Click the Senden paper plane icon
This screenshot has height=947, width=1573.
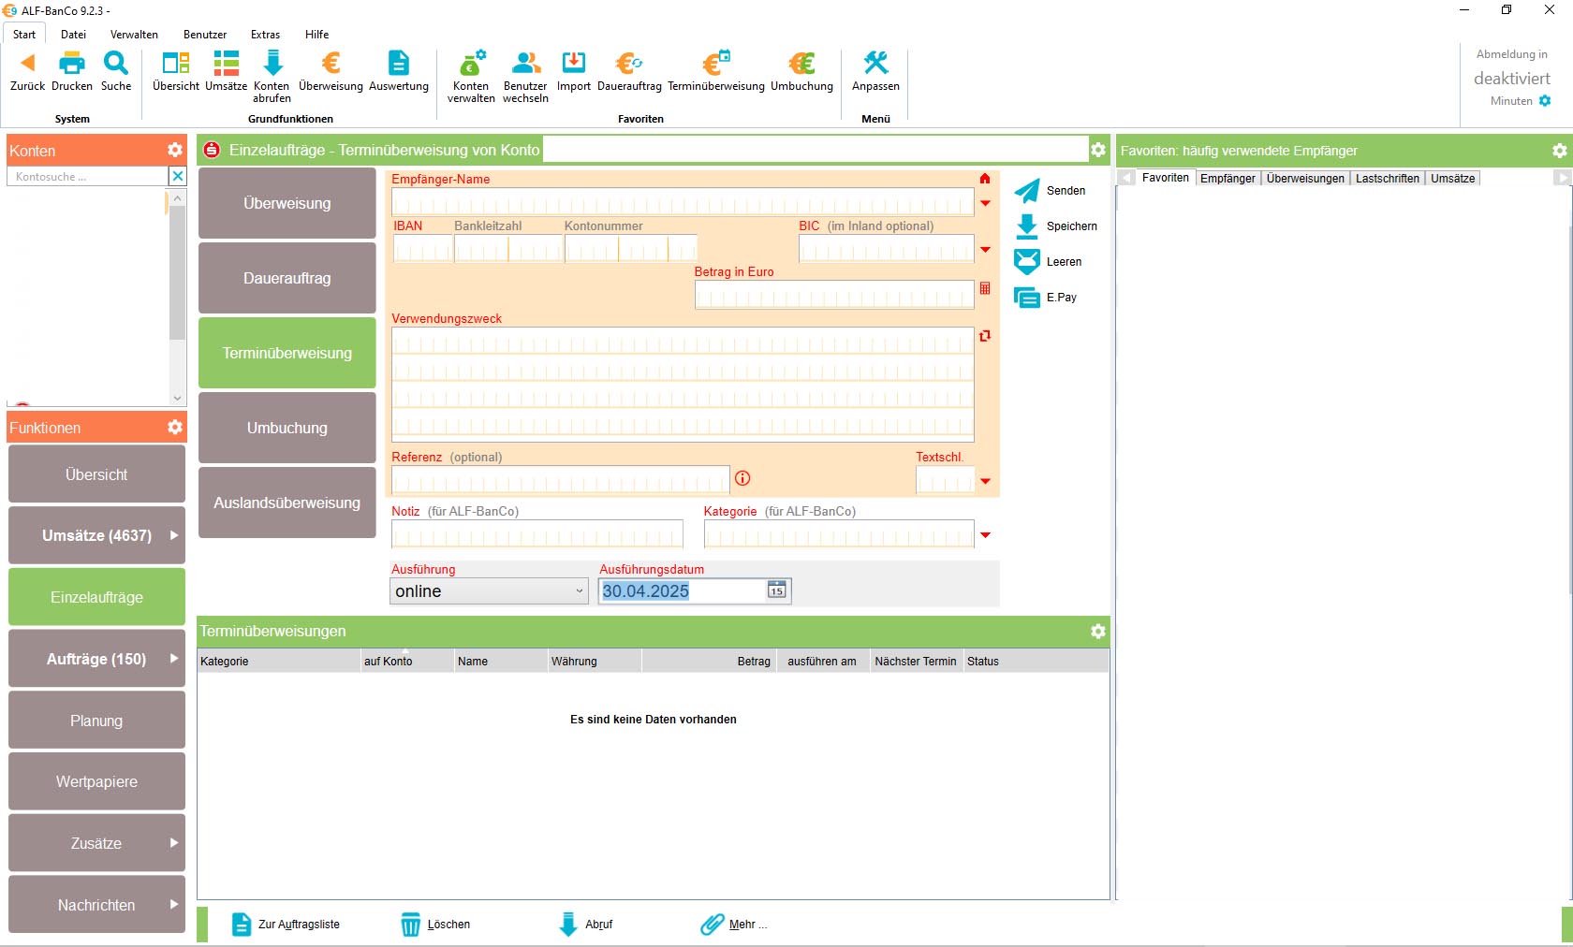1027,191
